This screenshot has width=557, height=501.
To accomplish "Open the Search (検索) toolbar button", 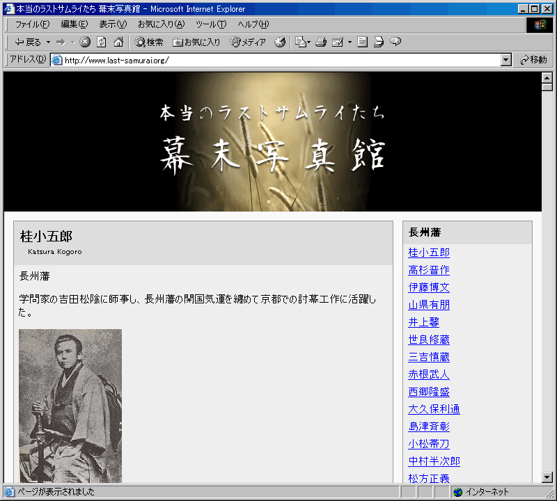I will coord(149,42).
